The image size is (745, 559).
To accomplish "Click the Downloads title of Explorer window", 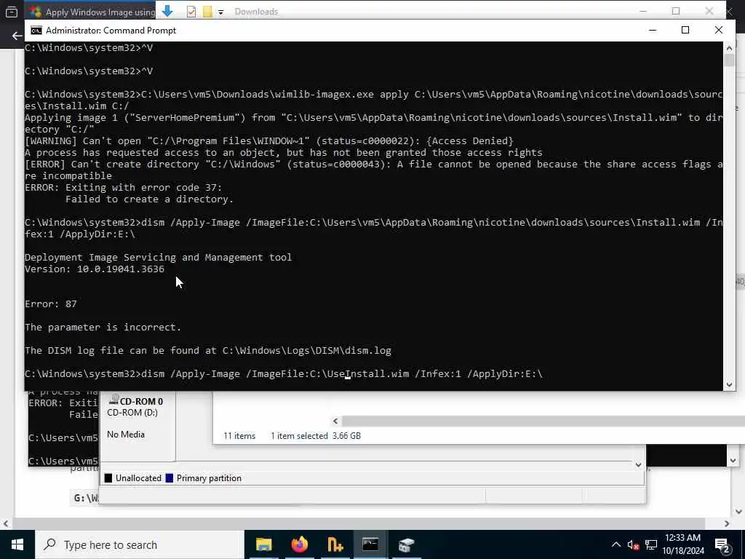I will (x=256, y=12).
